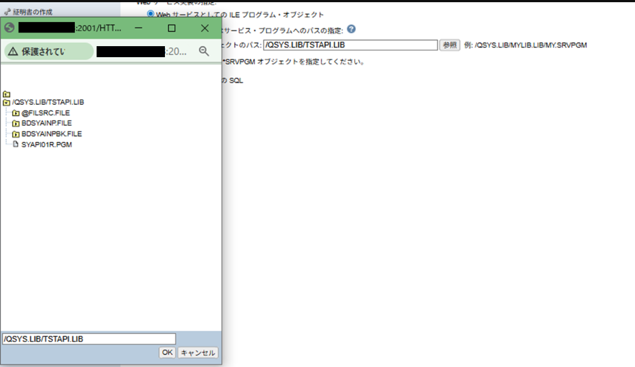Click the SYAPI01R.PGM file icon

point(16,144)
